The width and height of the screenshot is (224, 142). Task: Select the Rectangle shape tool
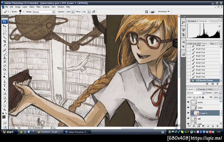(x=4, y=93)
